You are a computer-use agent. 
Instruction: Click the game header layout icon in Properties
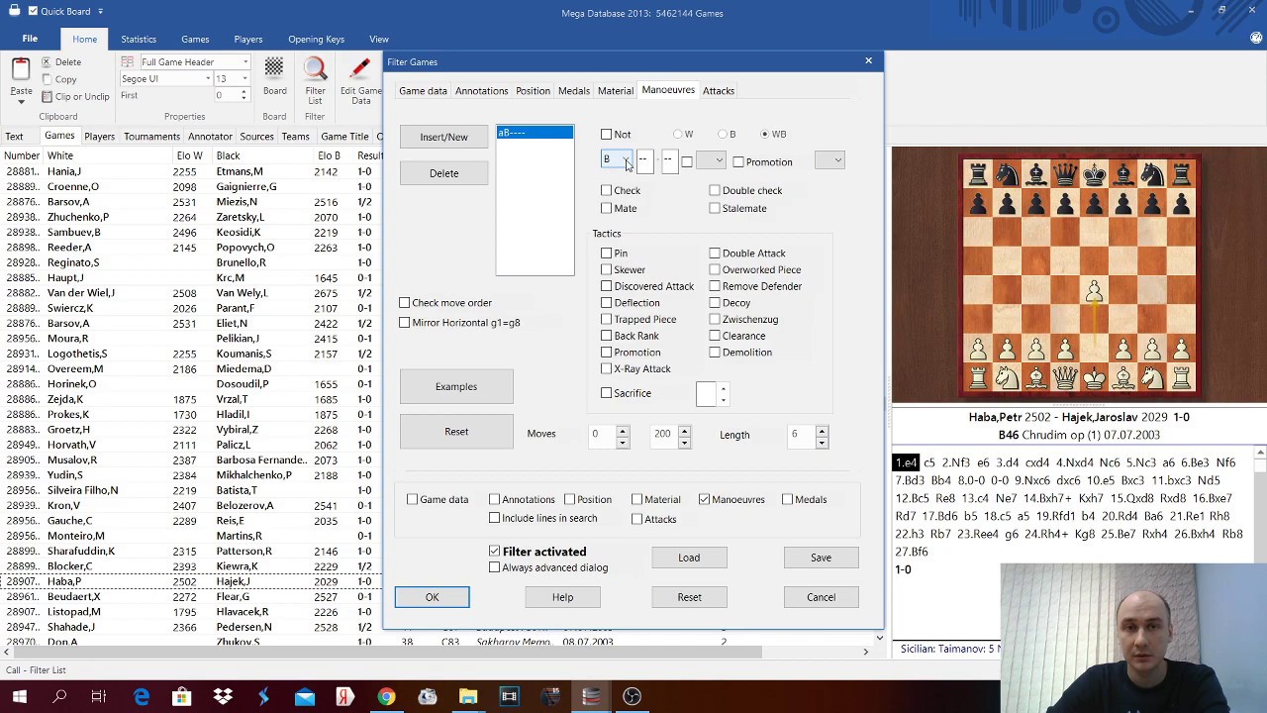pyautogui.click(x=130, y=62)
